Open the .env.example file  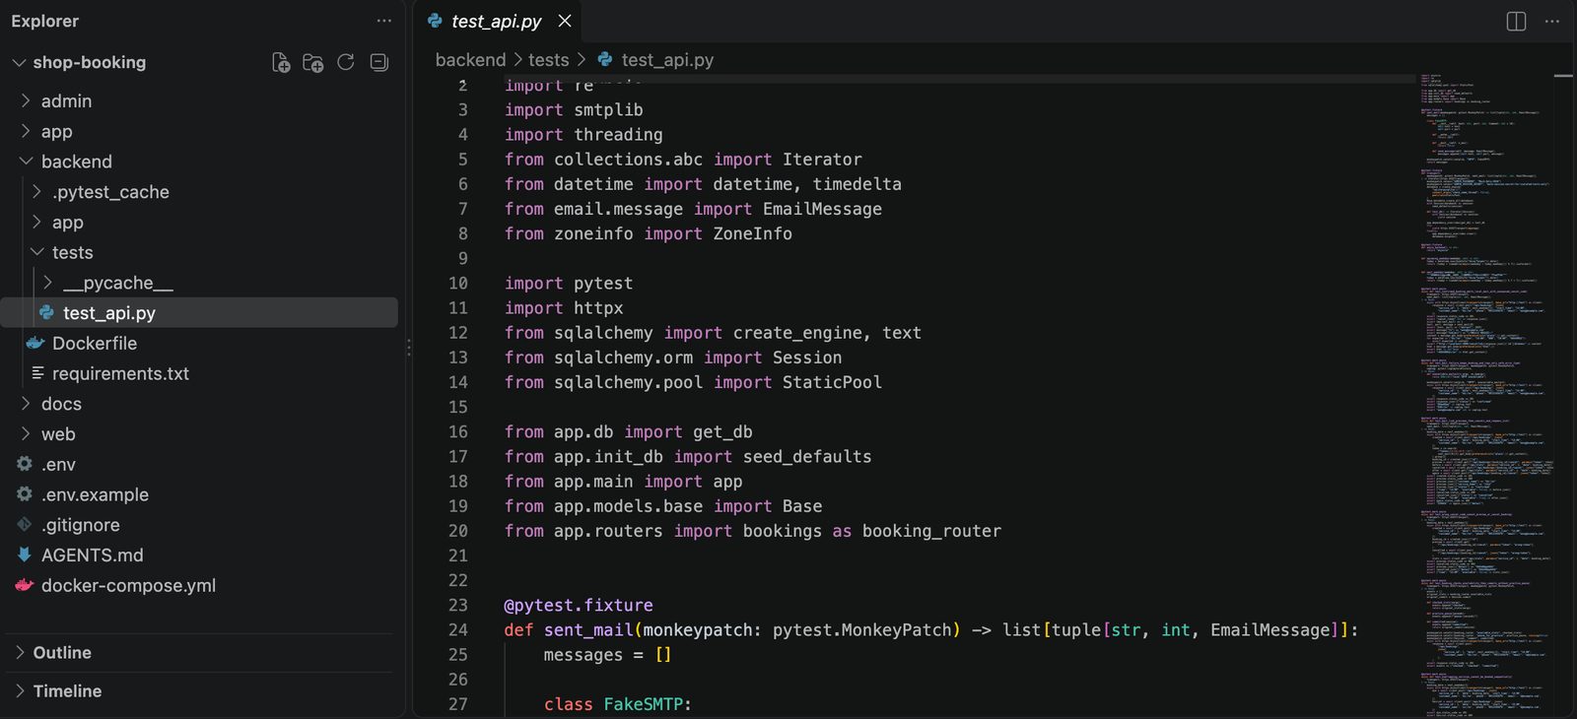[x=200, y=494]
